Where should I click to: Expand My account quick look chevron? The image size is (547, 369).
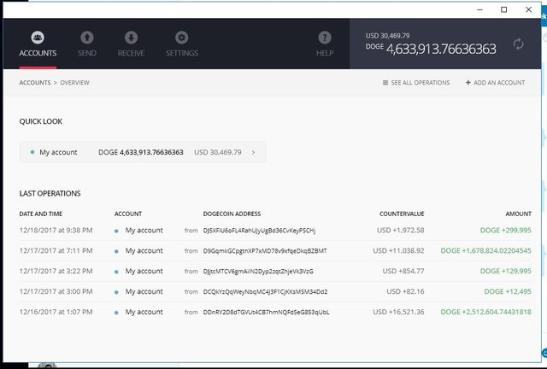pos(253,152)
